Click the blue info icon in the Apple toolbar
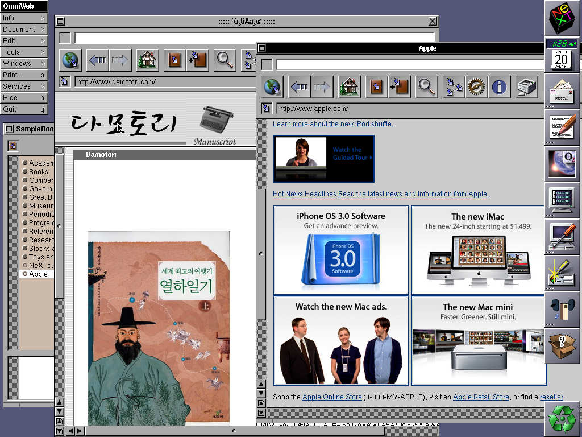The height and width of the screenshot is (437, 582). (499, 87)
